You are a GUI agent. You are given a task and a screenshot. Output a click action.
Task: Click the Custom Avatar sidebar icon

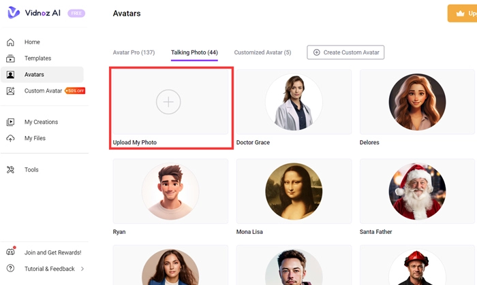(x=10, y=91)
